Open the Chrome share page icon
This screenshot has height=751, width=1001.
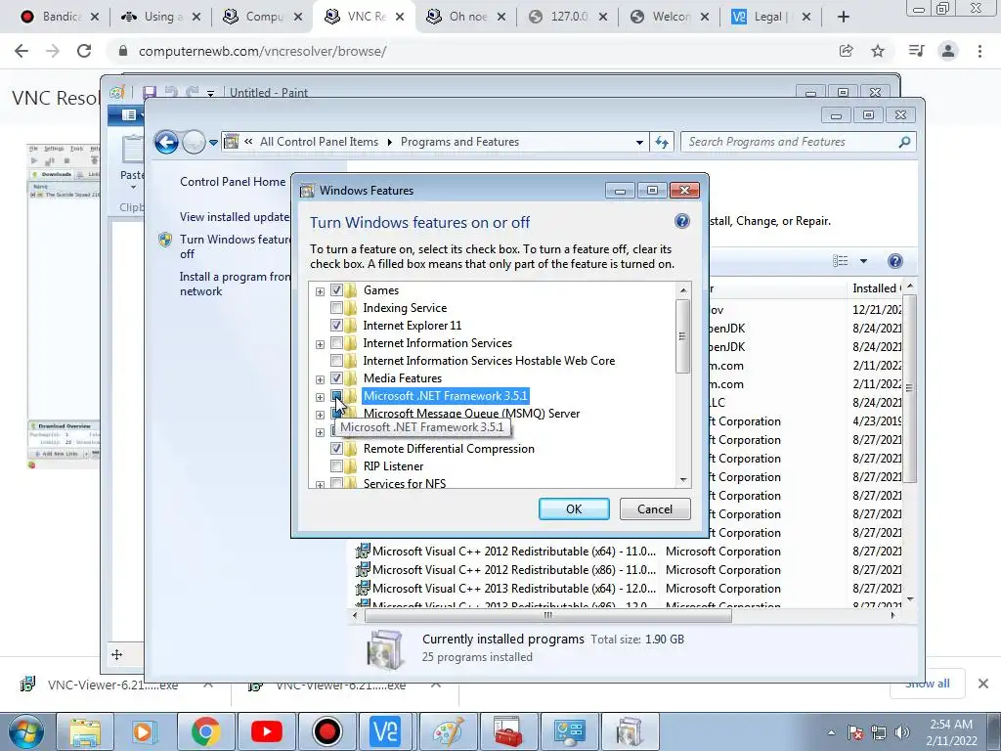(846, 51)
